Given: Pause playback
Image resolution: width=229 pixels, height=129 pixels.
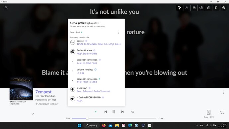Looking at the screenshot, I should (x=114, y=112).
